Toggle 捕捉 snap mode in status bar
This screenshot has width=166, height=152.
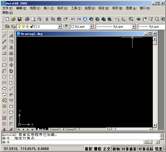(88, 149)
